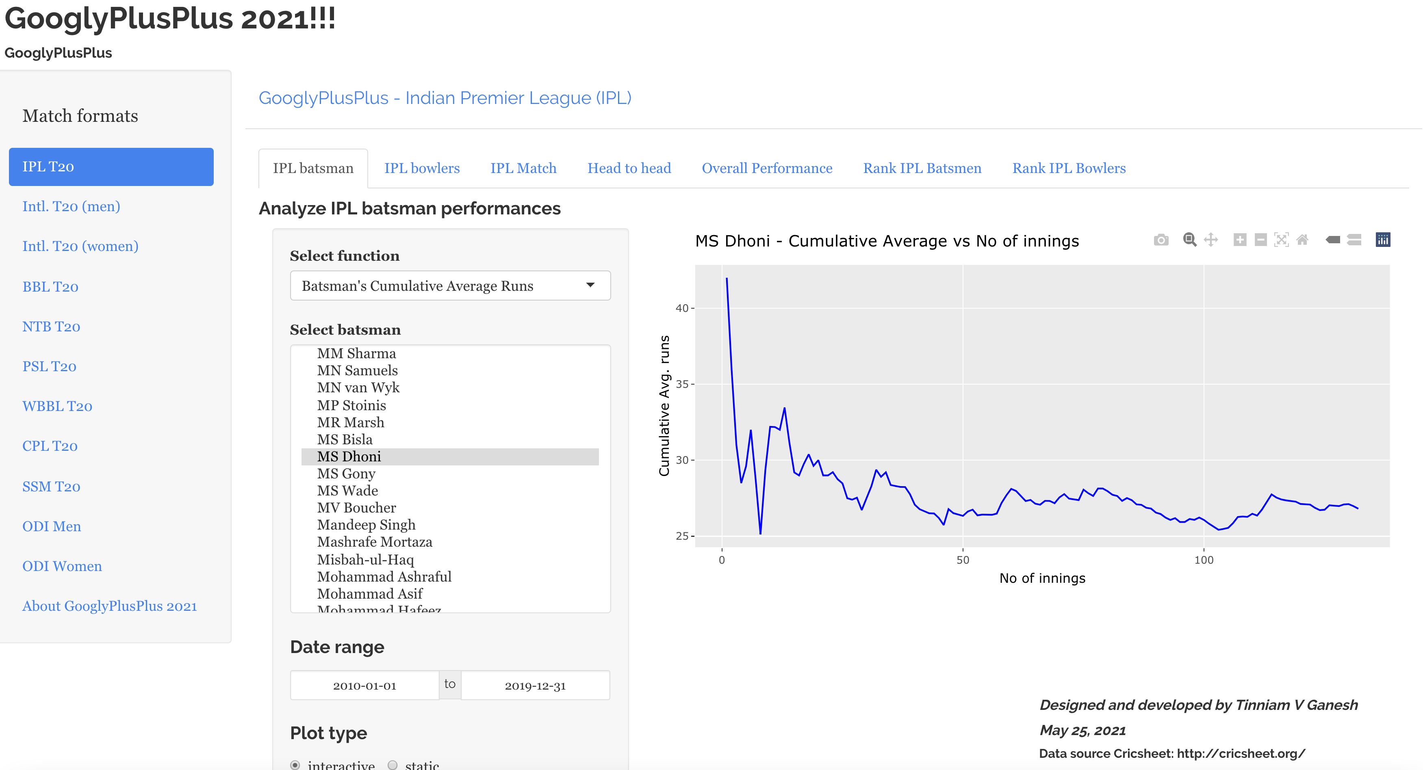Select MS Gony in batsman list
Screen dimensions: 1423x770
[x=346, y=474]
